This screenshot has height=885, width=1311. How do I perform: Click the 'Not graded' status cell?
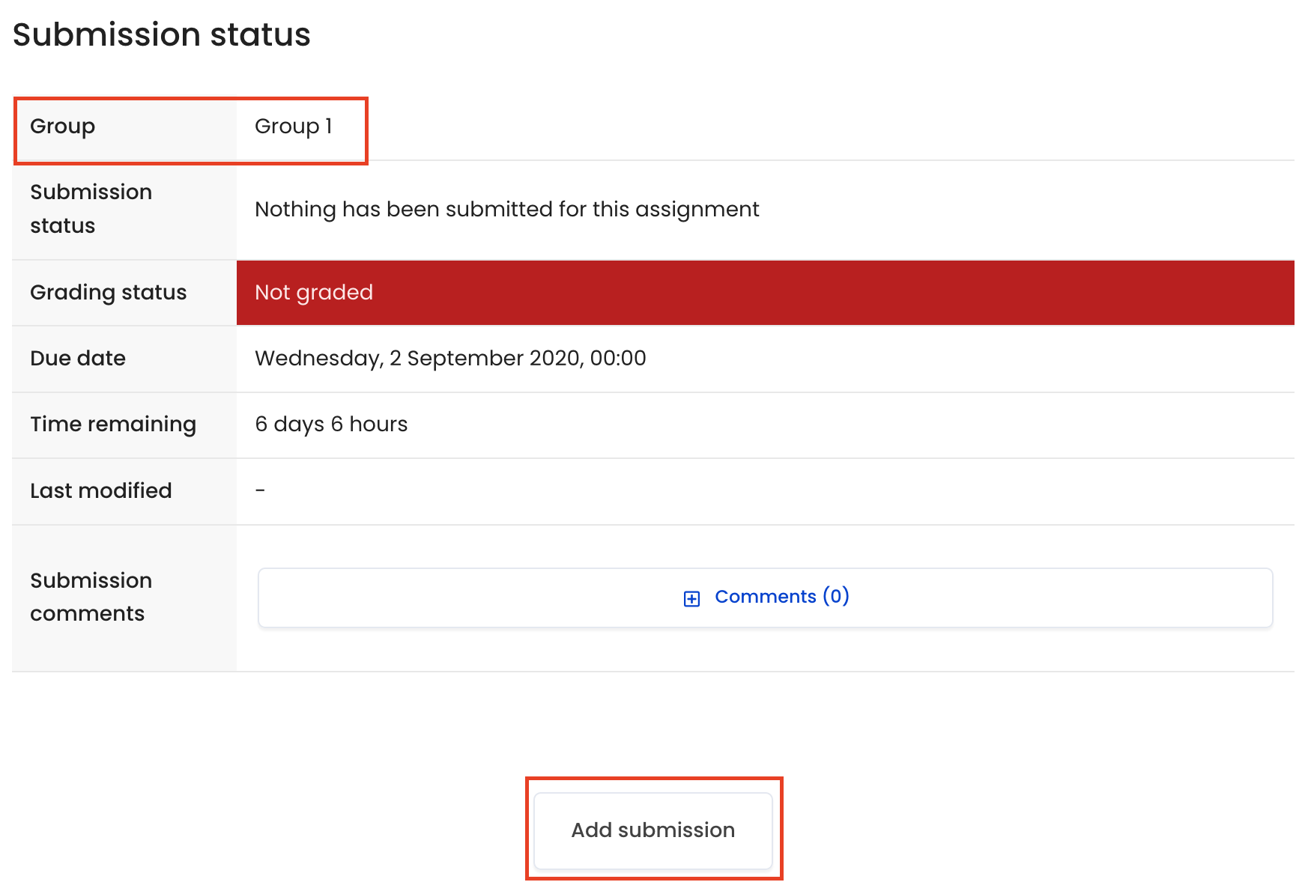tap(765, 293)
